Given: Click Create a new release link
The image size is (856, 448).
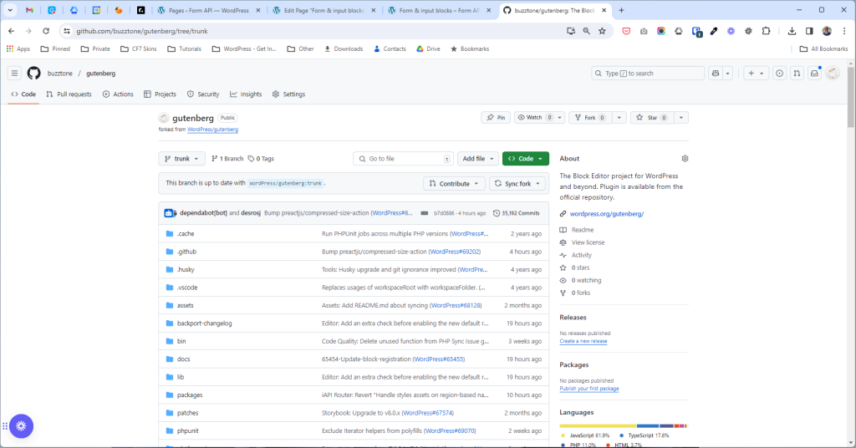Looking at the screenshot, I should [x=583, y=341].
